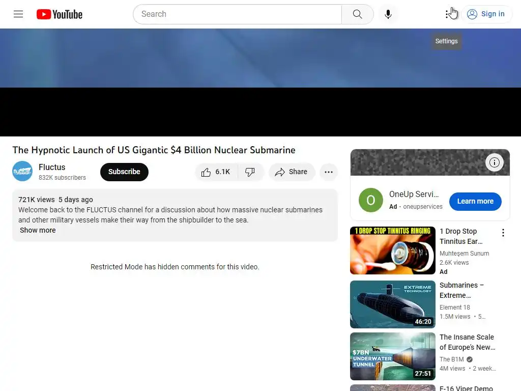Expand description with Show more
The width and height of the screenshot is (521, 391).
pos(38,230)
